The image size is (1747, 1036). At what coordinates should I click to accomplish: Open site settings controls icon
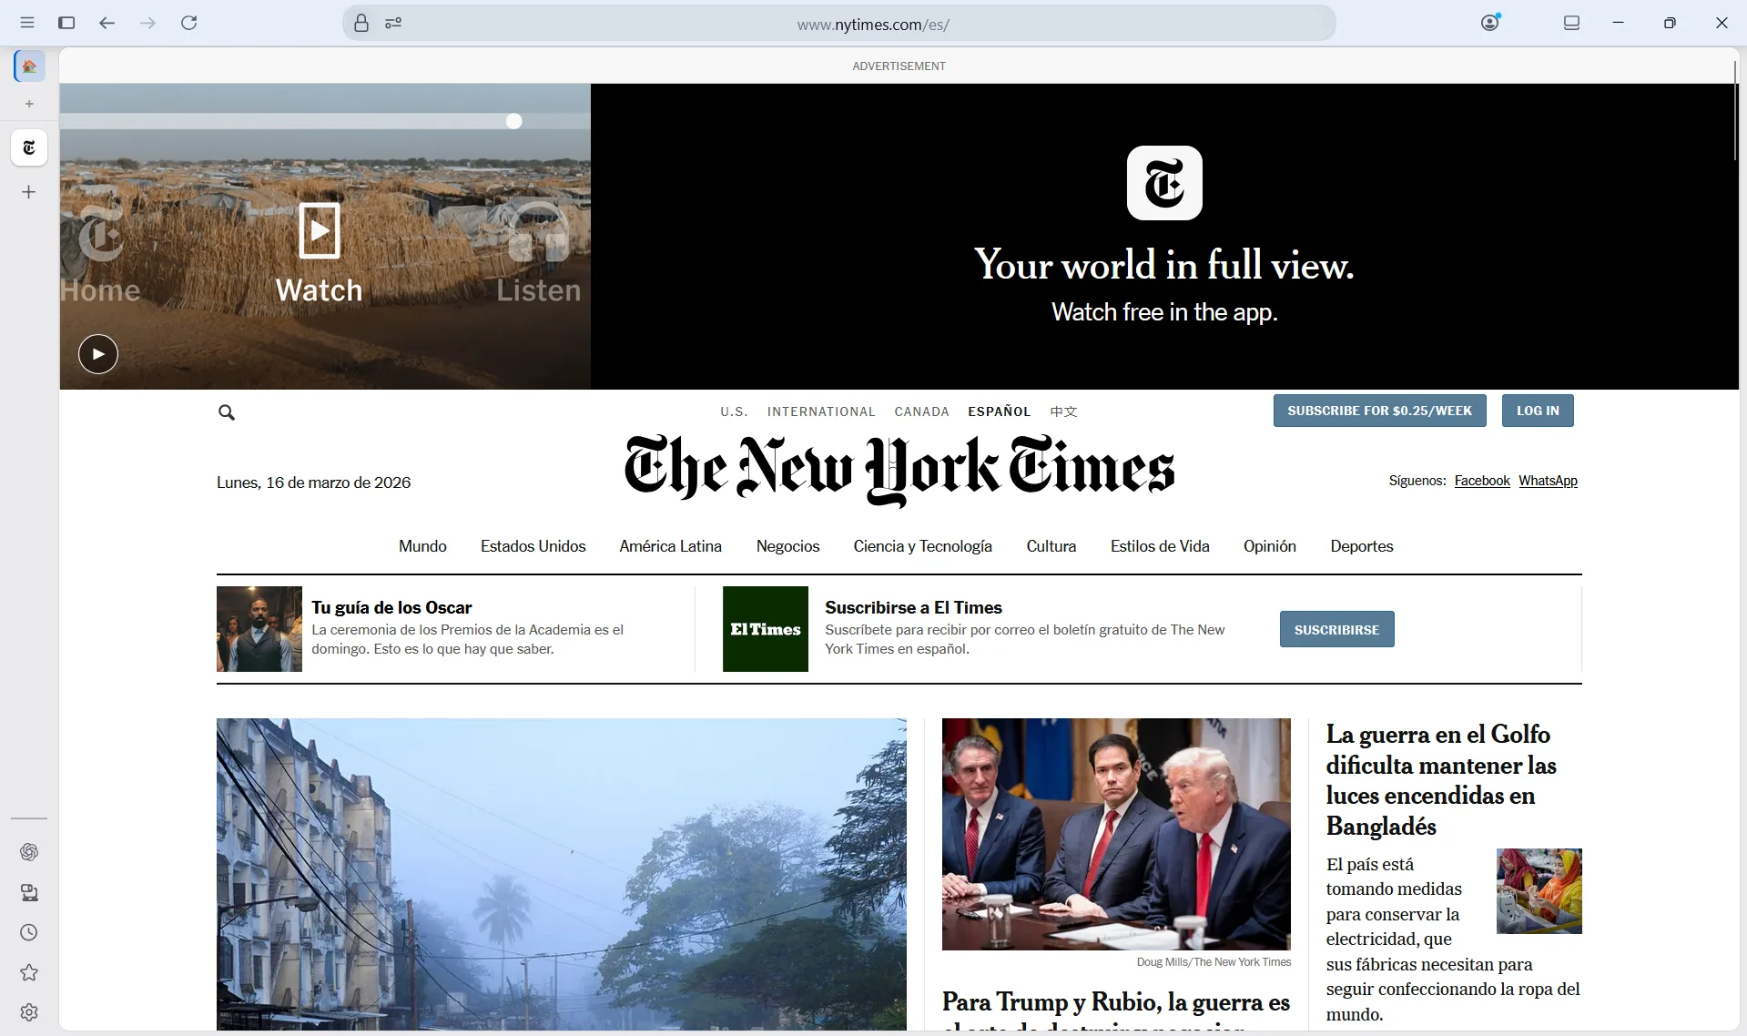click(x=393, y=23)
